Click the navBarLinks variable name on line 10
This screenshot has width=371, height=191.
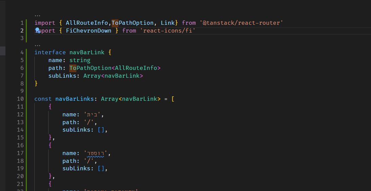(x=75, y=99)
